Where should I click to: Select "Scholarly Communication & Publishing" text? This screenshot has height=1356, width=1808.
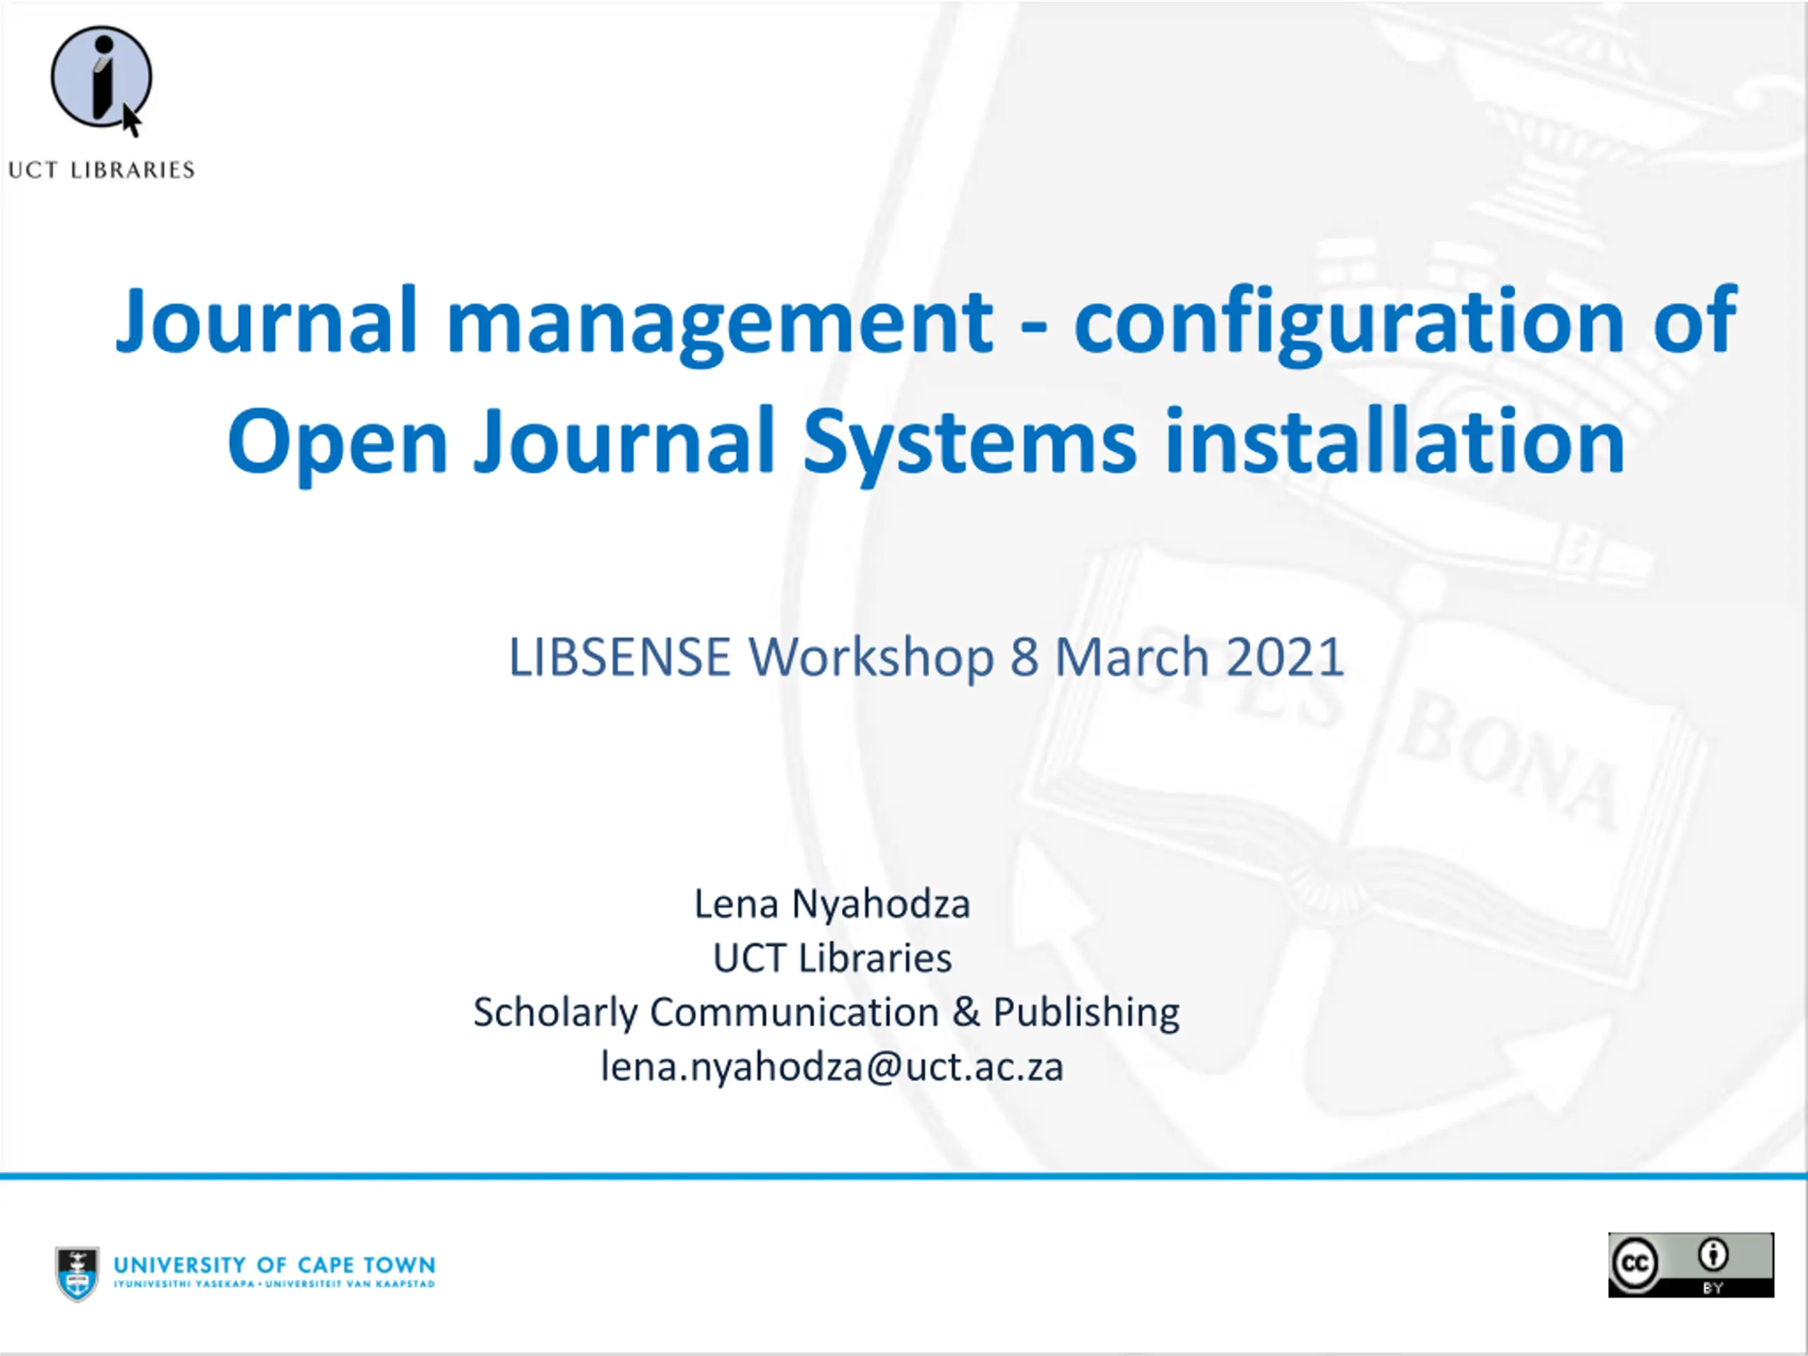pyautogui.click(x=826, y=1013)
